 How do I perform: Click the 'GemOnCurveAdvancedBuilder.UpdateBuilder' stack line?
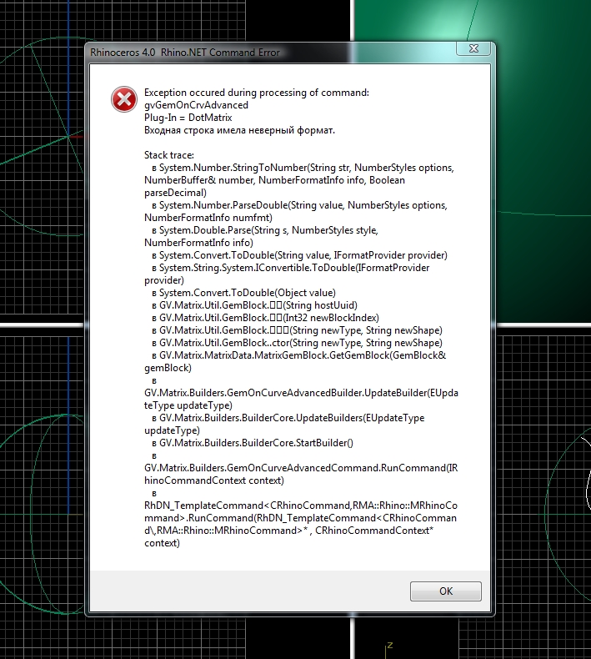coord(301,393)
